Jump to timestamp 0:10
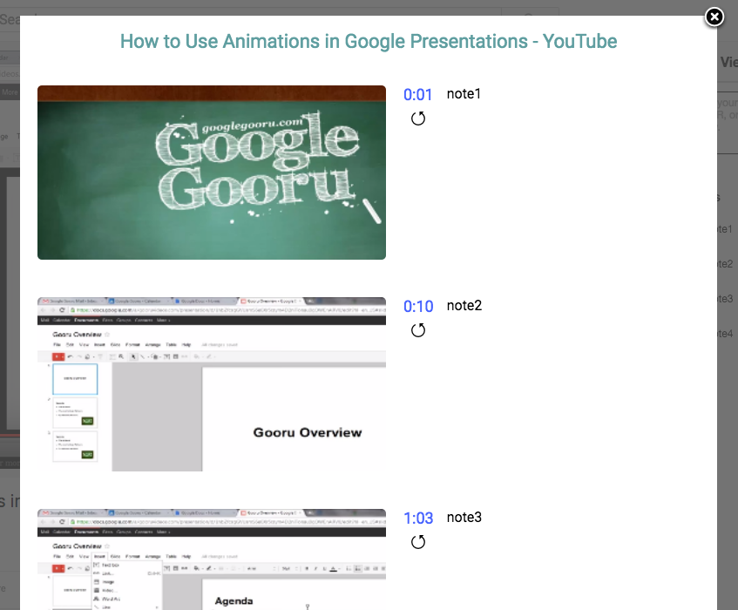The image size is (738, 610). (x=418, y=307)
